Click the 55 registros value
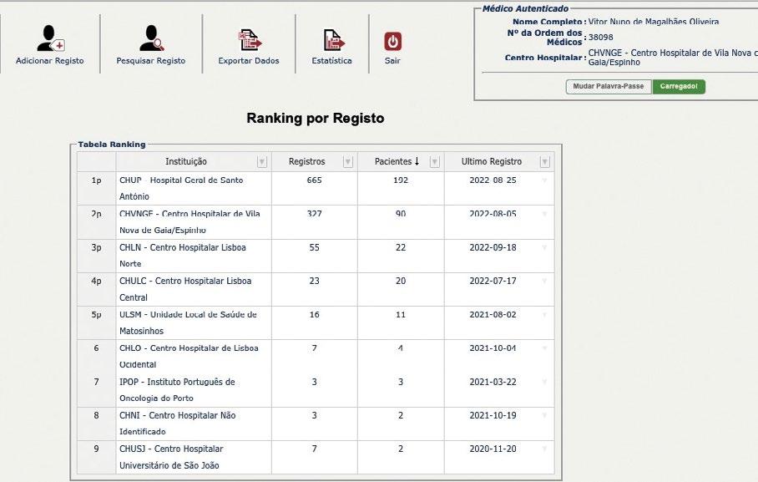The width and height of the screenshot is (758, 482). (x=314, y=247)
